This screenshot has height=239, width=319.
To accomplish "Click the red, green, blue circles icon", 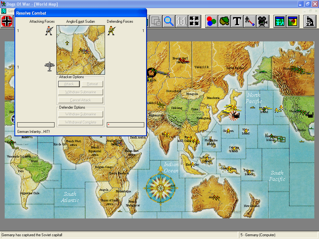I will pos(212,21).
